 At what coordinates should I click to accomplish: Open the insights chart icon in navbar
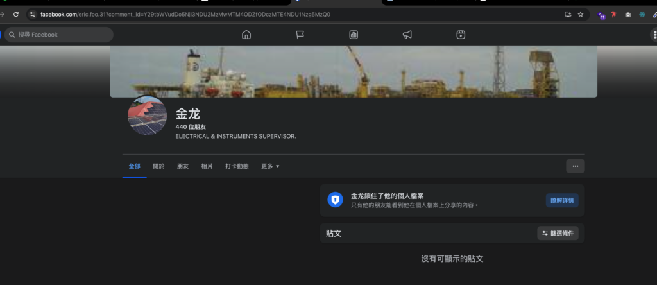pyautogui.click(x=354, y=35)
